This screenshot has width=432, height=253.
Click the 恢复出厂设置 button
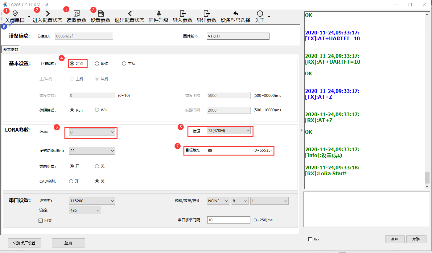tap(25, 243)
